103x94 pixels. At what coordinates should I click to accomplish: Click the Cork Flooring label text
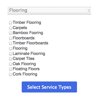(25, 74)
